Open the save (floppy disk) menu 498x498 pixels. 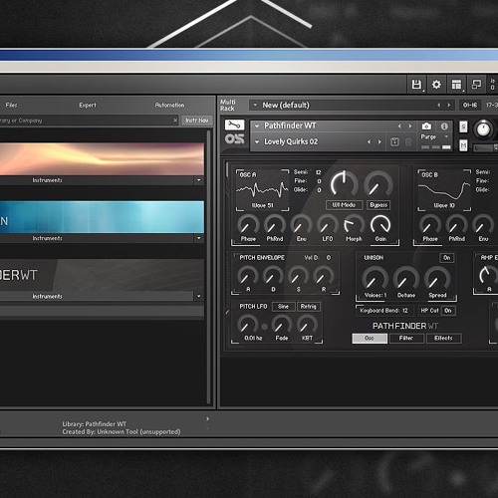pos(416,85)
